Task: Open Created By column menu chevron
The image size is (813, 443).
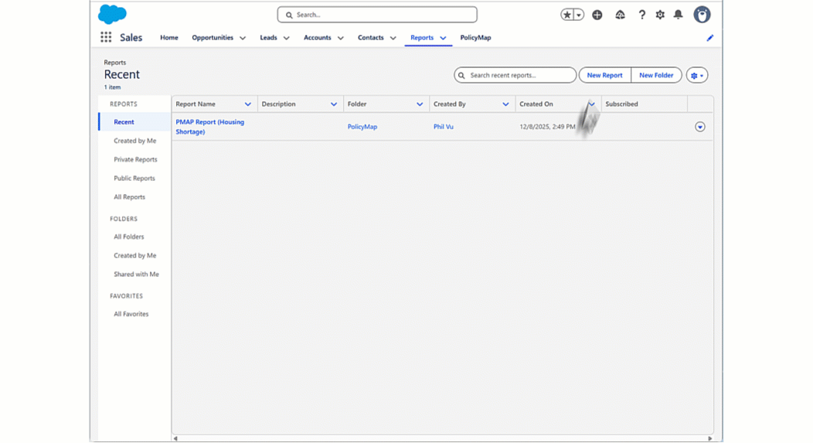Action: point(505,104)
